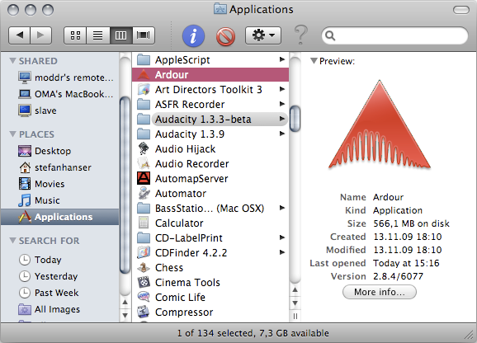The width and height of the screenshot is (477, 343).
Task: Click the Version value 2.8.4/6077
Action: [x=398, y=276]
